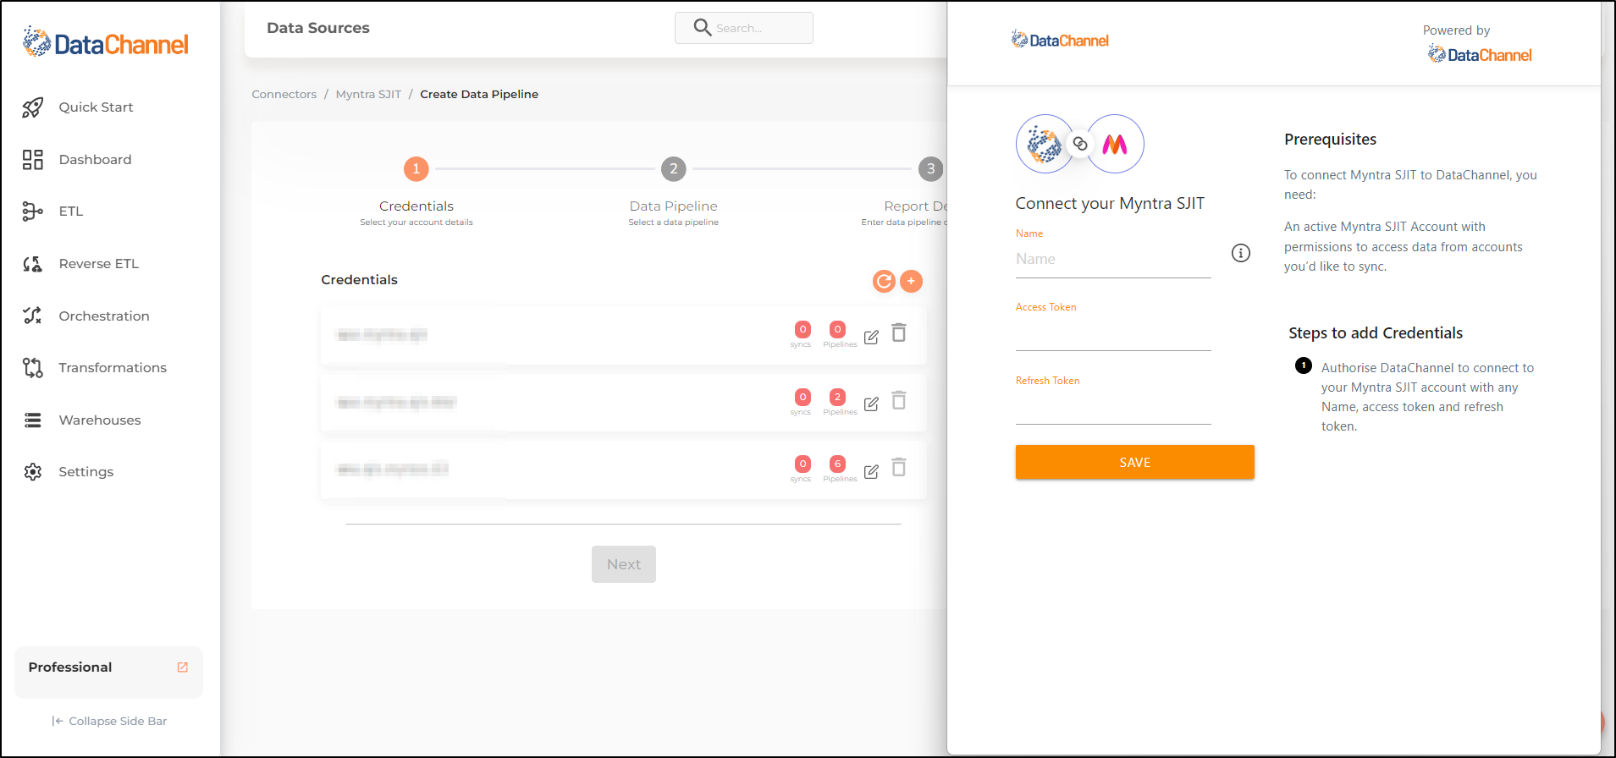Viewport: 1616px width, 758px height.
Task: Focus the Search field
Action: click(x=743, y=28)
